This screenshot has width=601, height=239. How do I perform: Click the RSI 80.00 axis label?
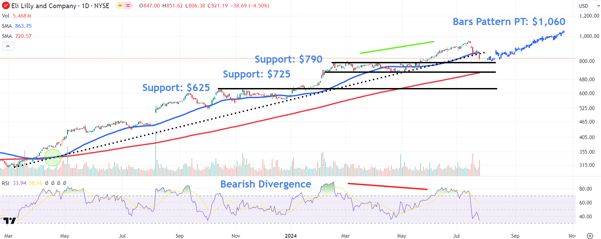click(585, 189)
